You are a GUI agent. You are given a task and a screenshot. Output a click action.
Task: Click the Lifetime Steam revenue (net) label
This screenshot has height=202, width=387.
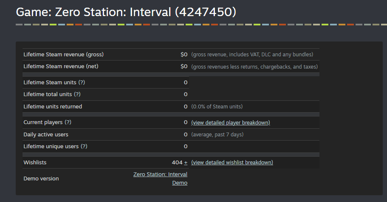[x=61, y=66]
